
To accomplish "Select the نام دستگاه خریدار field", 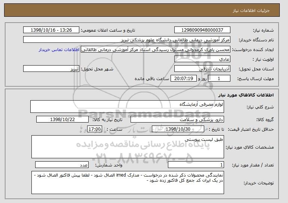I will pos(127,40).
